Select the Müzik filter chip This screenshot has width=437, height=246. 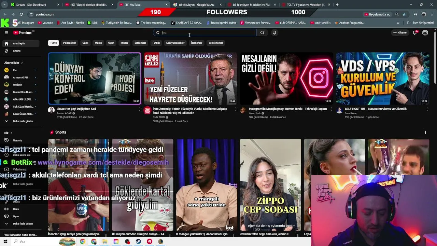pyautogui.click(x=98, y=43)
